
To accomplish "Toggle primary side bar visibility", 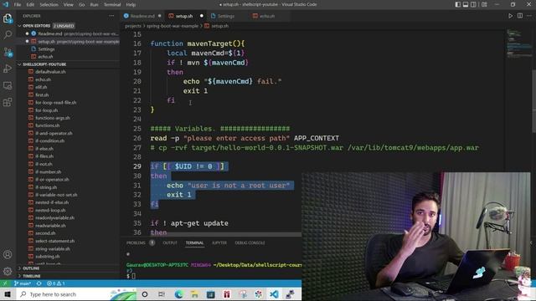I will point(458,4).
